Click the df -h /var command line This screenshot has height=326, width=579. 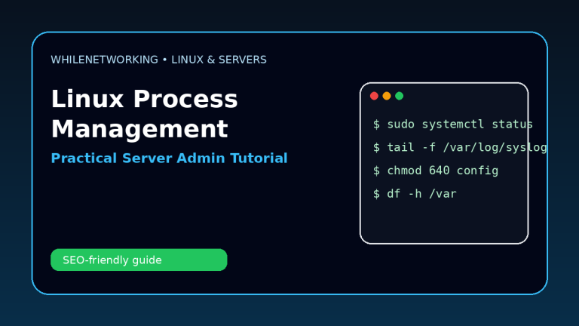tap(415, 194)
